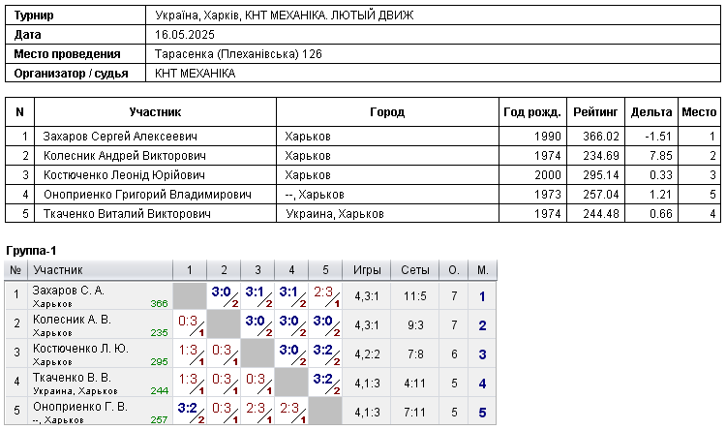Click birth year 1990

[x=547, y=137]
